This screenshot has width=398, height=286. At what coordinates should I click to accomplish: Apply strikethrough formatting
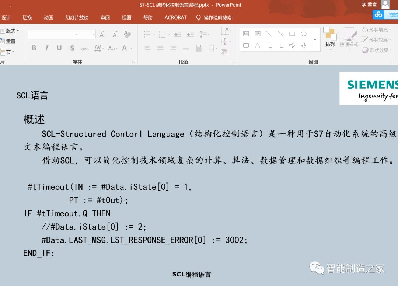[x=85, y=48]
